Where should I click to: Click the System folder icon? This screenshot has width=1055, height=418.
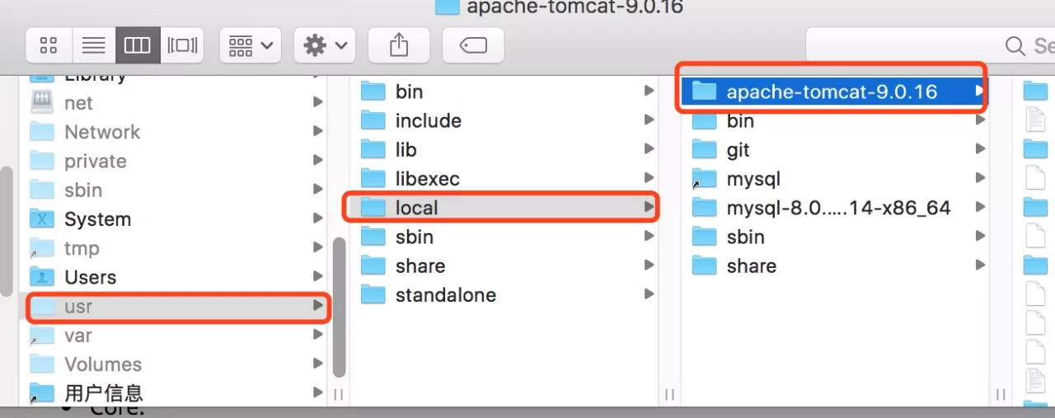pyautogui.click(x=41, y=219)
